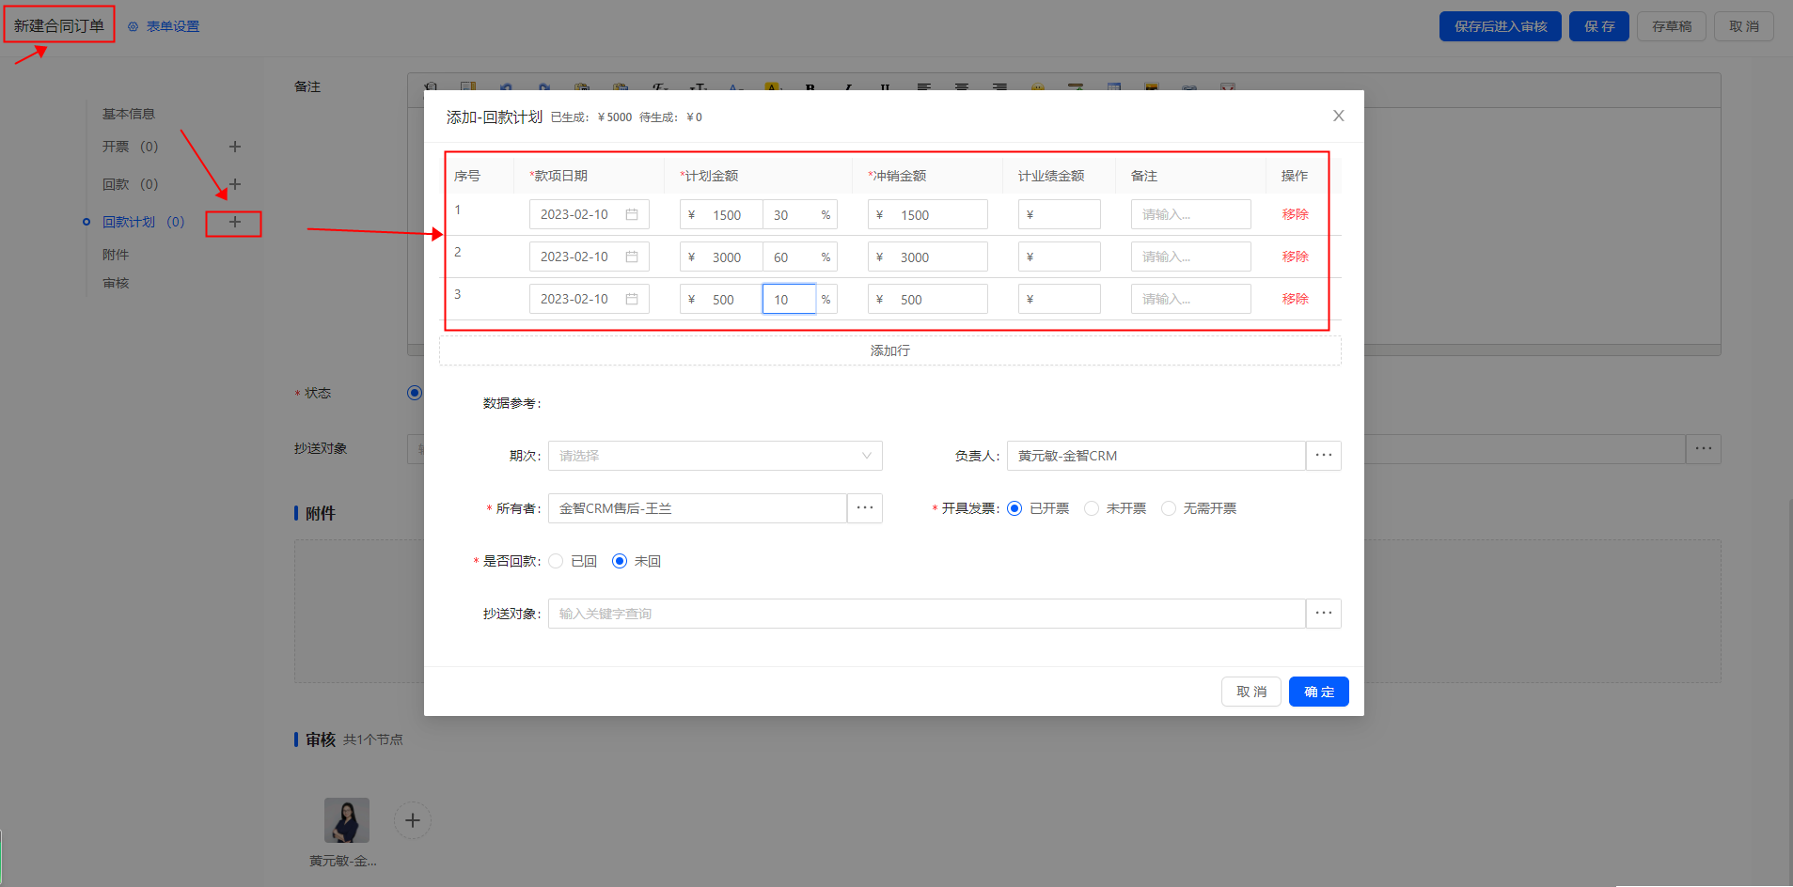The width and height of the screenshot is (1793, 887).
Task: Click row 2 冲销金额 field 3000
Action: click(x=928, y=257)
